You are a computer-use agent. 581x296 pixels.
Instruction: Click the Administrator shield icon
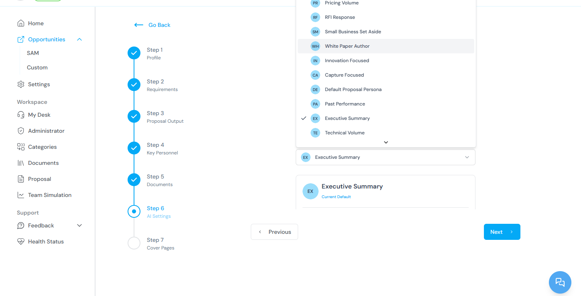coord(21,131)
